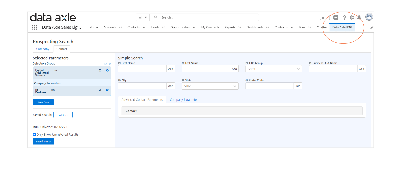401x177 pixels.
Task: Open the All search scope dropdown
Action: click(x=143, y=17)
